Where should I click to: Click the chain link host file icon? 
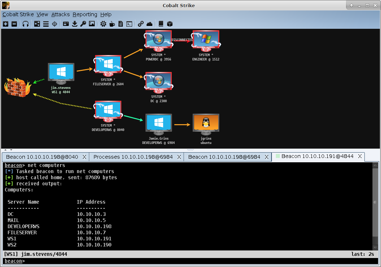[x=140, y=24]
